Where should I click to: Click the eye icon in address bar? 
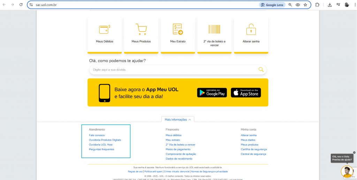tap(298, 5)
